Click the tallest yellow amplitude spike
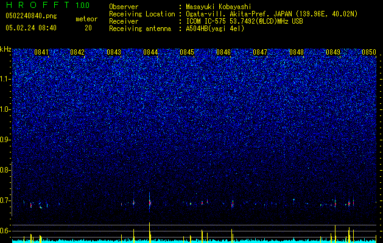This screenshot has width=383, height=243. pos(150,231)
